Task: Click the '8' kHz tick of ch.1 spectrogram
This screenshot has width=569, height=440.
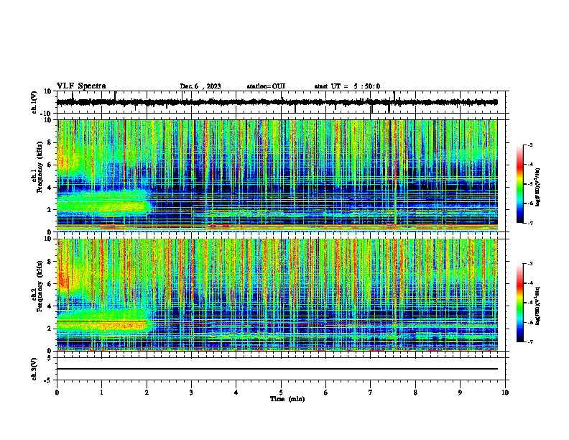Action: [x=50, y=142]
